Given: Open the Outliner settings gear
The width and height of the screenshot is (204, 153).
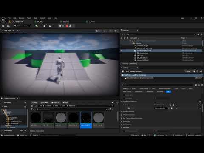Looking at the screenshot, I should coord(201,34).
